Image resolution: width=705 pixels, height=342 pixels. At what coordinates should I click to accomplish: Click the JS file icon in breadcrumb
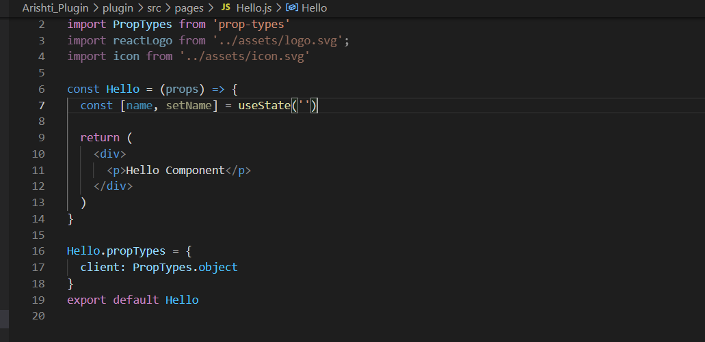coord(226,8)
